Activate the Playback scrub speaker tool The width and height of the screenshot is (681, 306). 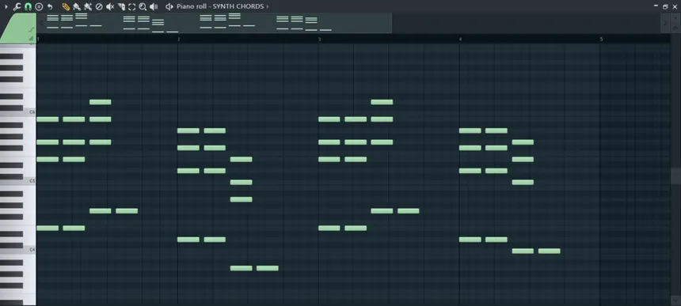154,7
